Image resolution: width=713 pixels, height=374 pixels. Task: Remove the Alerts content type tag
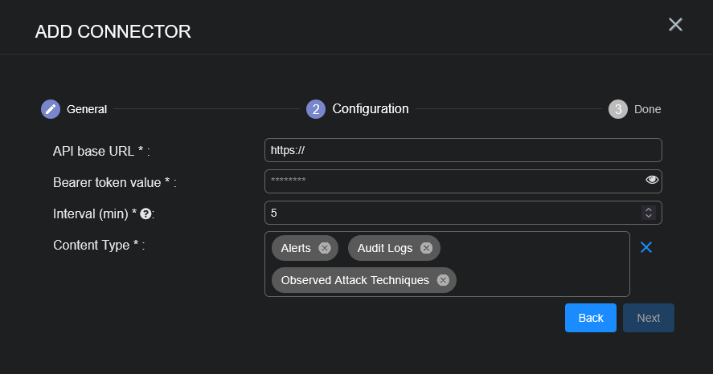pos(325,248)
